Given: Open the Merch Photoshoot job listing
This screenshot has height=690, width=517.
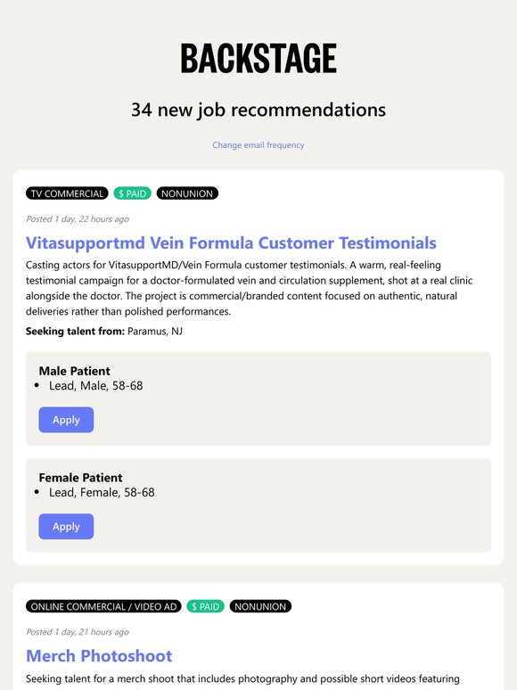Looking at the screenshot, I should 99,655.
